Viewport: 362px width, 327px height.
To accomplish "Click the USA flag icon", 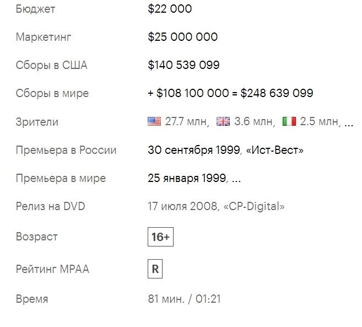I will pos(154,122).
